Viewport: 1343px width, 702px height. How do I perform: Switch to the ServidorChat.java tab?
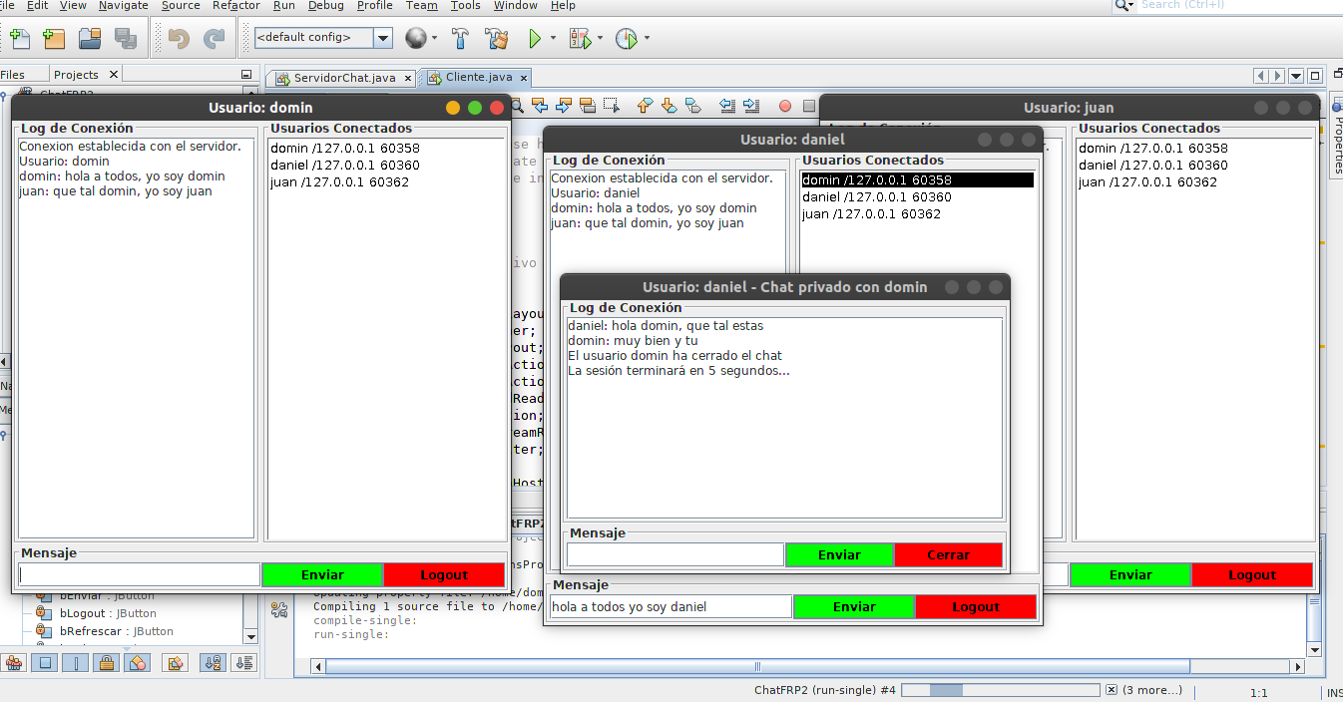339,78
